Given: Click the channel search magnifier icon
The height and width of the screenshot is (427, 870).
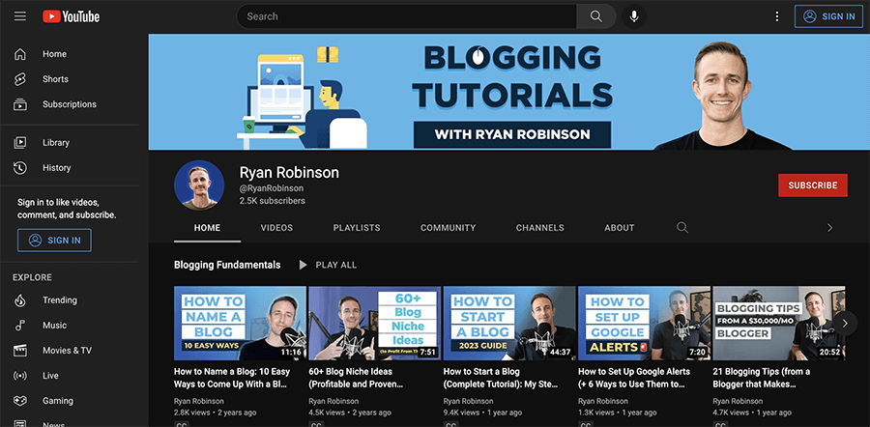Looking at the screenshot, I should point(682,228).
